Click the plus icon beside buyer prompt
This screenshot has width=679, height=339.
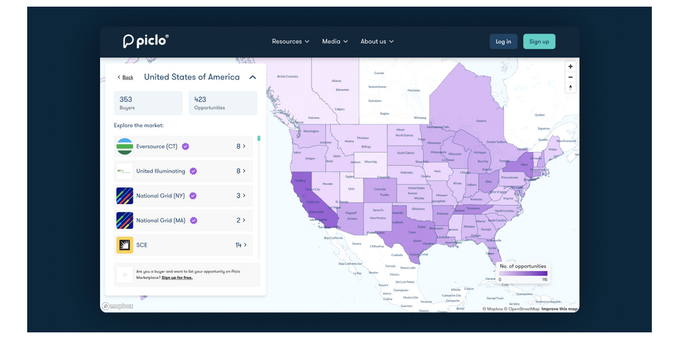point(125,274)
